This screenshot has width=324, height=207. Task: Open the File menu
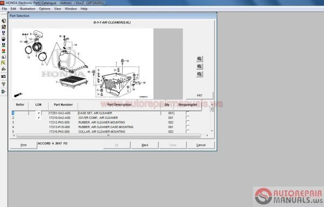pyautogui.click(x=4, y=9)
